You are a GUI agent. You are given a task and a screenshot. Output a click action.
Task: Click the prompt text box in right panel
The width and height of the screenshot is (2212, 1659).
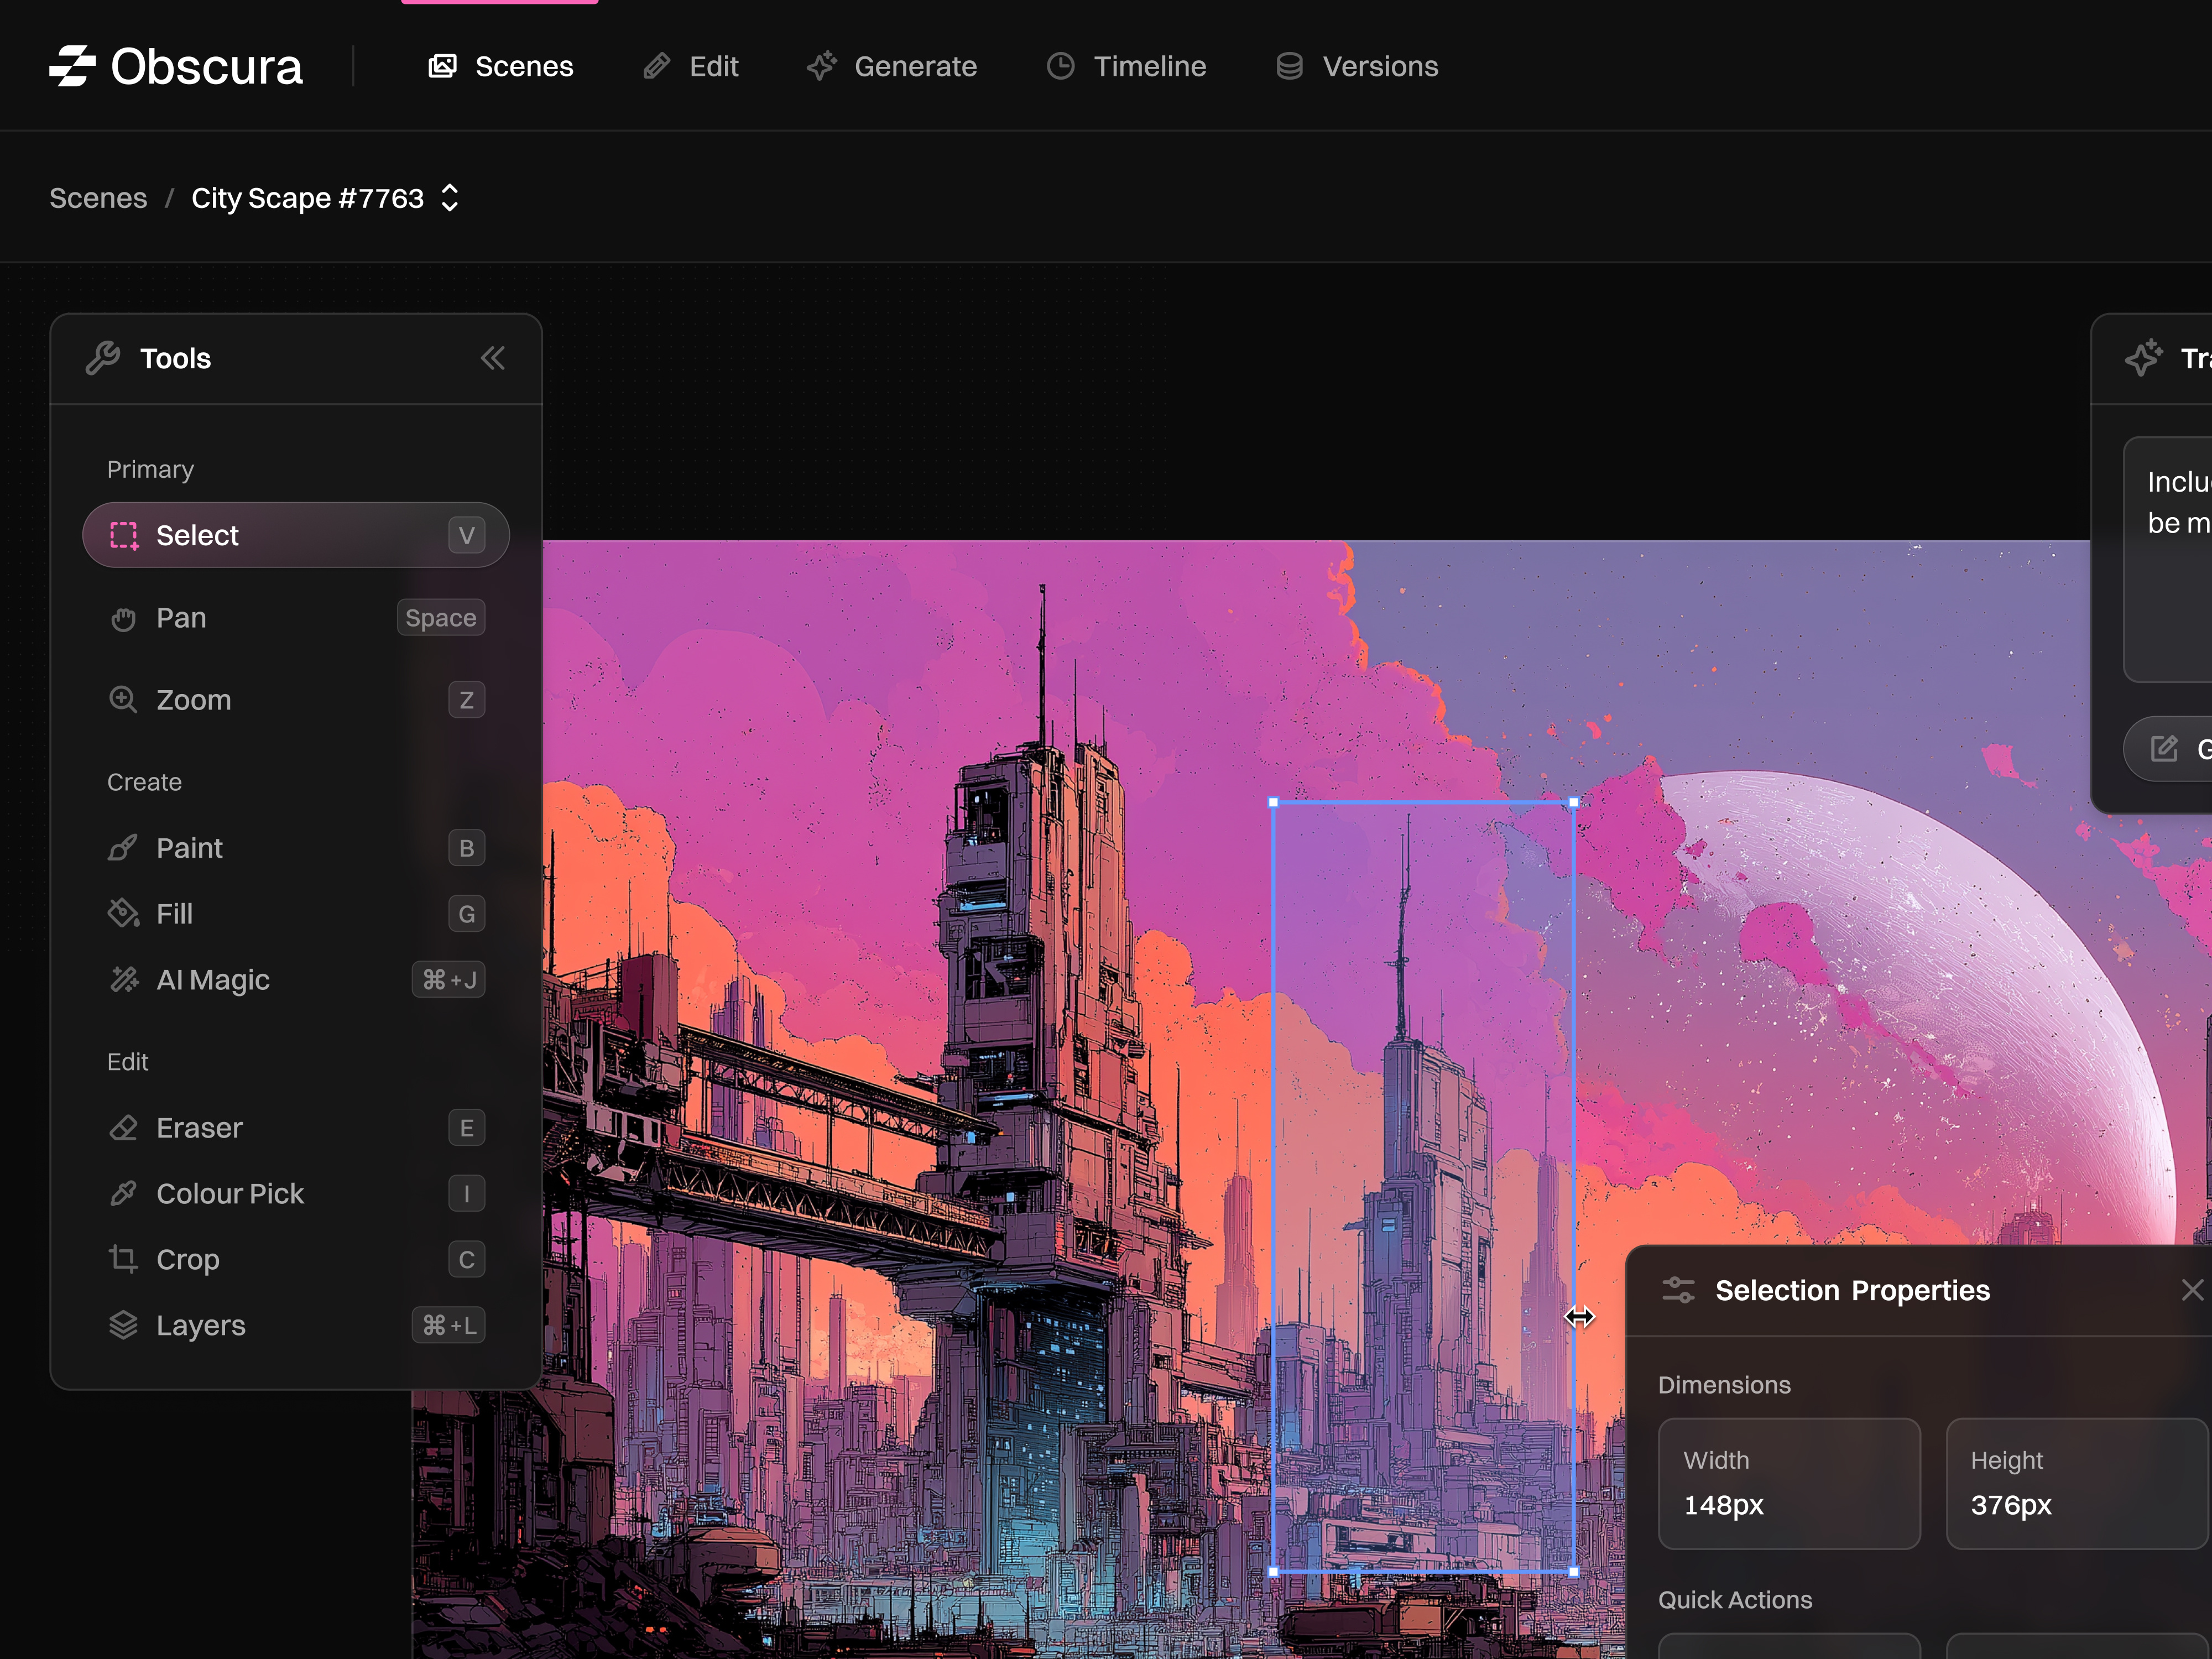pyautogui.click(x=2168, y=559)
